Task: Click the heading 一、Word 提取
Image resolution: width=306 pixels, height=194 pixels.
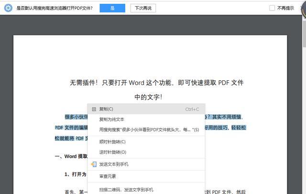Action: [71, 156]
